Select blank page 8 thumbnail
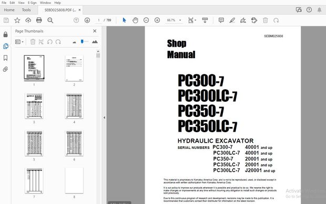Image resolution: width=326 pixels, height=204 pixels. click(74, 180)
